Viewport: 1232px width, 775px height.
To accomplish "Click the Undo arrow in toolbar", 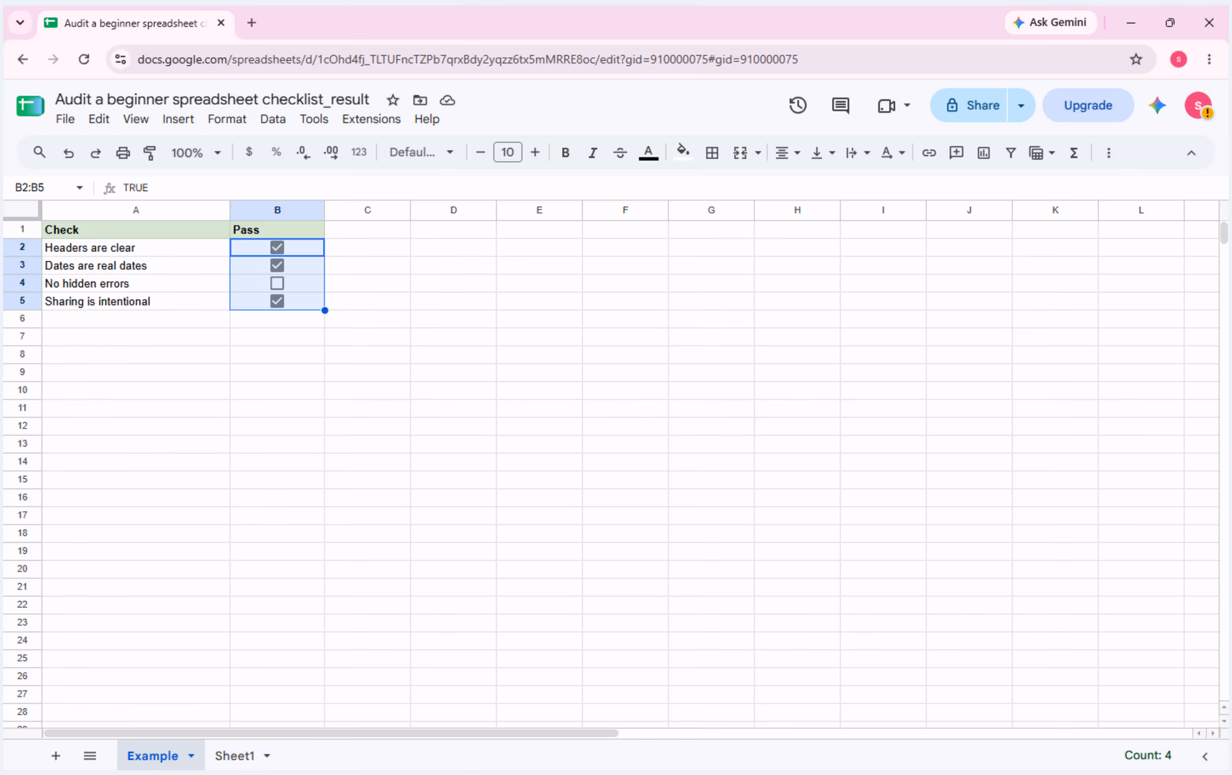I will click(68, 153).
